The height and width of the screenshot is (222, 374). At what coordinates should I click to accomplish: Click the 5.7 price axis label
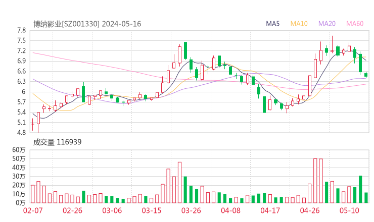pyautogui.click(x=21, y=102)
